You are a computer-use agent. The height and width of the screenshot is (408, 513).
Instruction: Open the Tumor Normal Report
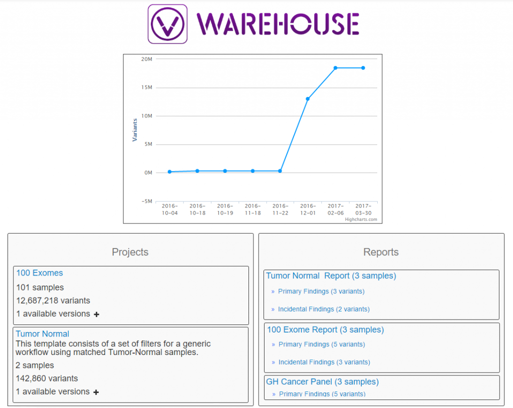click(x=331, y=275)
